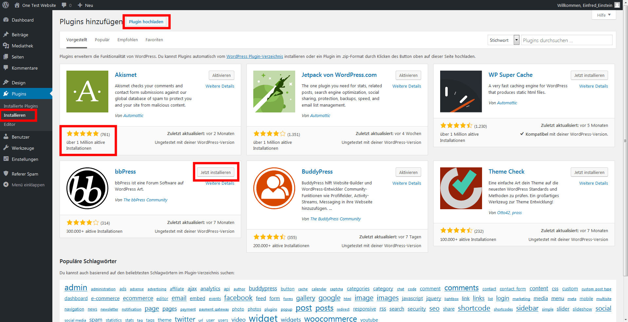Open the Favoriten tab
This screenshot has height=322, width=628.
pos(154,40)
